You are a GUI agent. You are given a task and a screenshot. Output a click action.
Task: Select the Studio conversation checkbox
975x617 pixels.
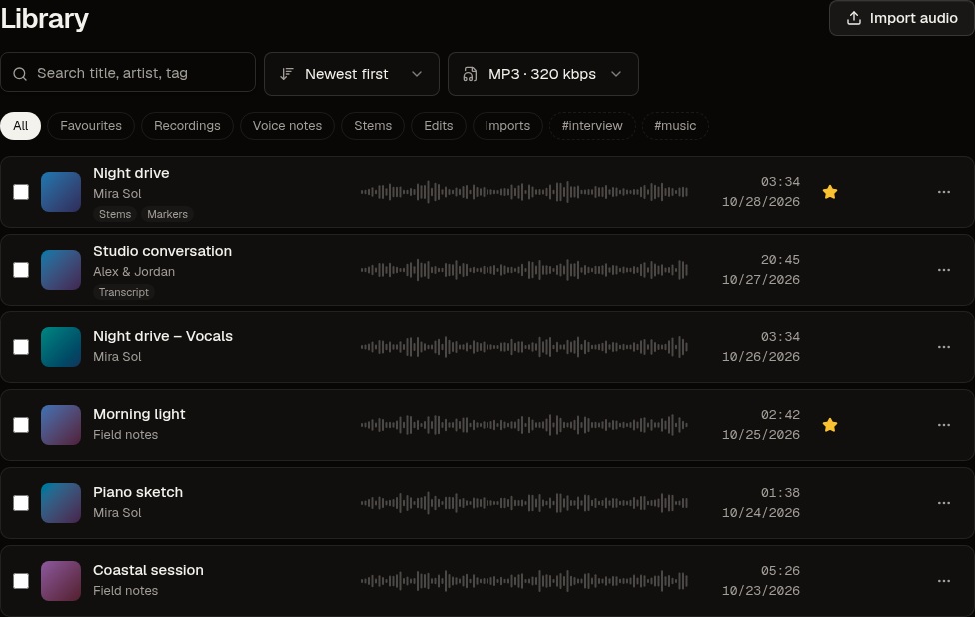click(21, 270)
